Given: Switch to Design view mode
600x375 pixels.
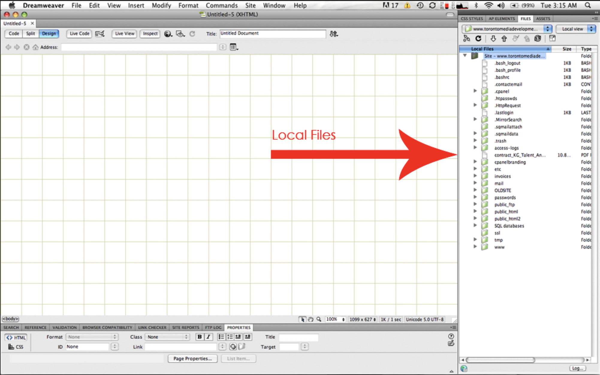Looking at the screenshot, I should (49, 34).
